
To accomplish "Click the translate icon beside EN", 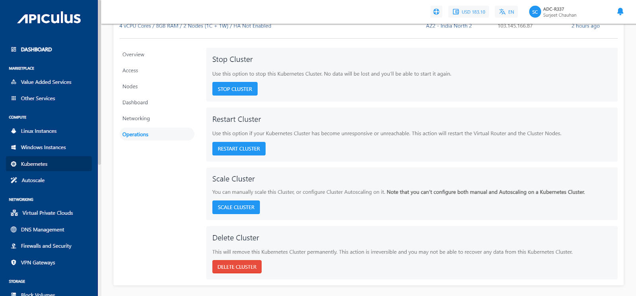I will pos(502,12).
